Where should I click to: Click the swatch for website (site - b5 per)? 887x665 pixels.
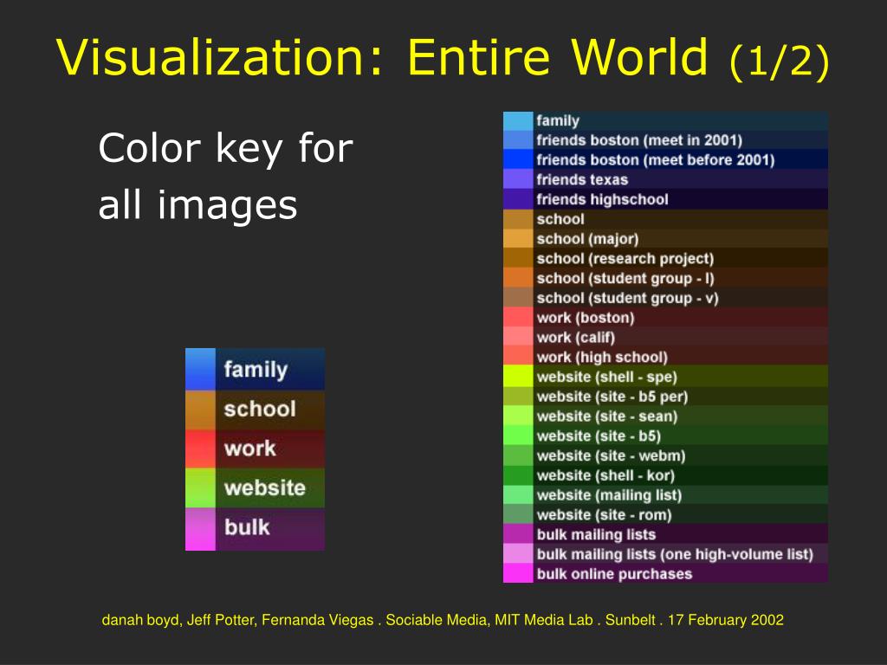click(518, 397)
